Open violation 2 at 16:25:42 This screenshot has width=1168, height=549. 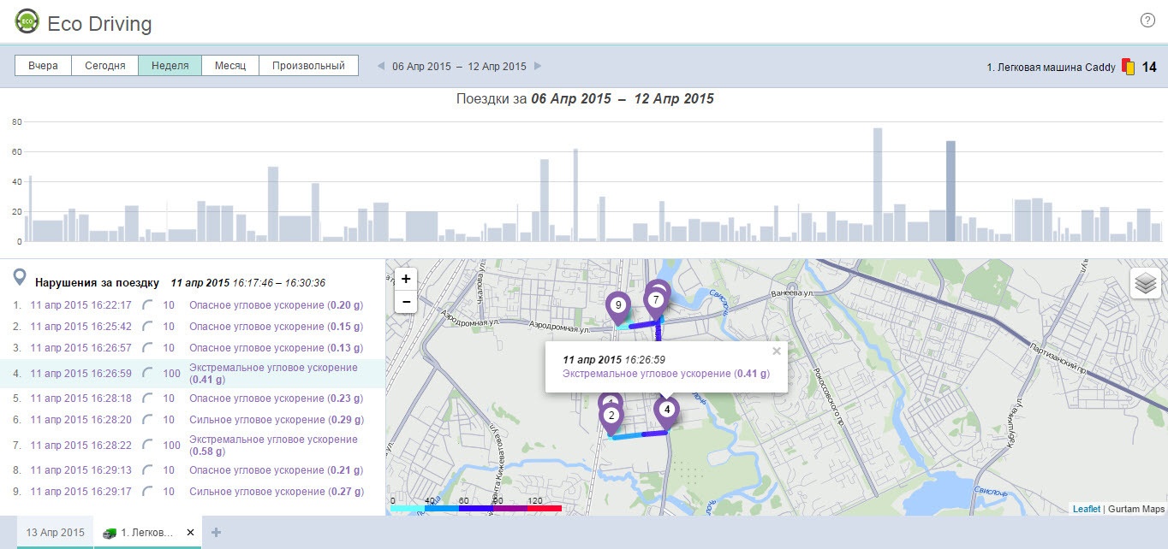click(x=80, y=327)
